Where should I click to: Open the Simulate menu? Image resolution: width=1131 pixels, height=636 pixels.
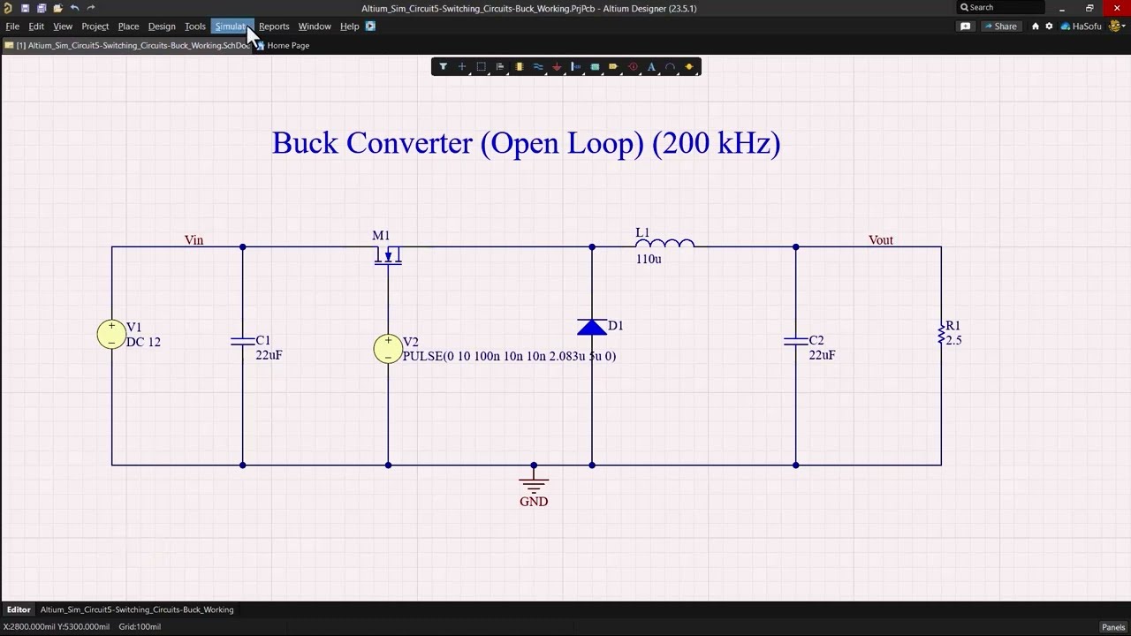[233, 26]
